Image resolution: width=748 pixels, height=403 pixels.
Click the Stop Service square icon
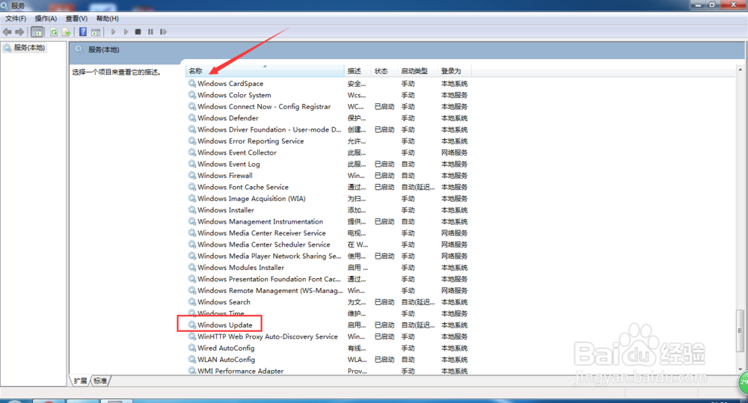pos(138,32)
